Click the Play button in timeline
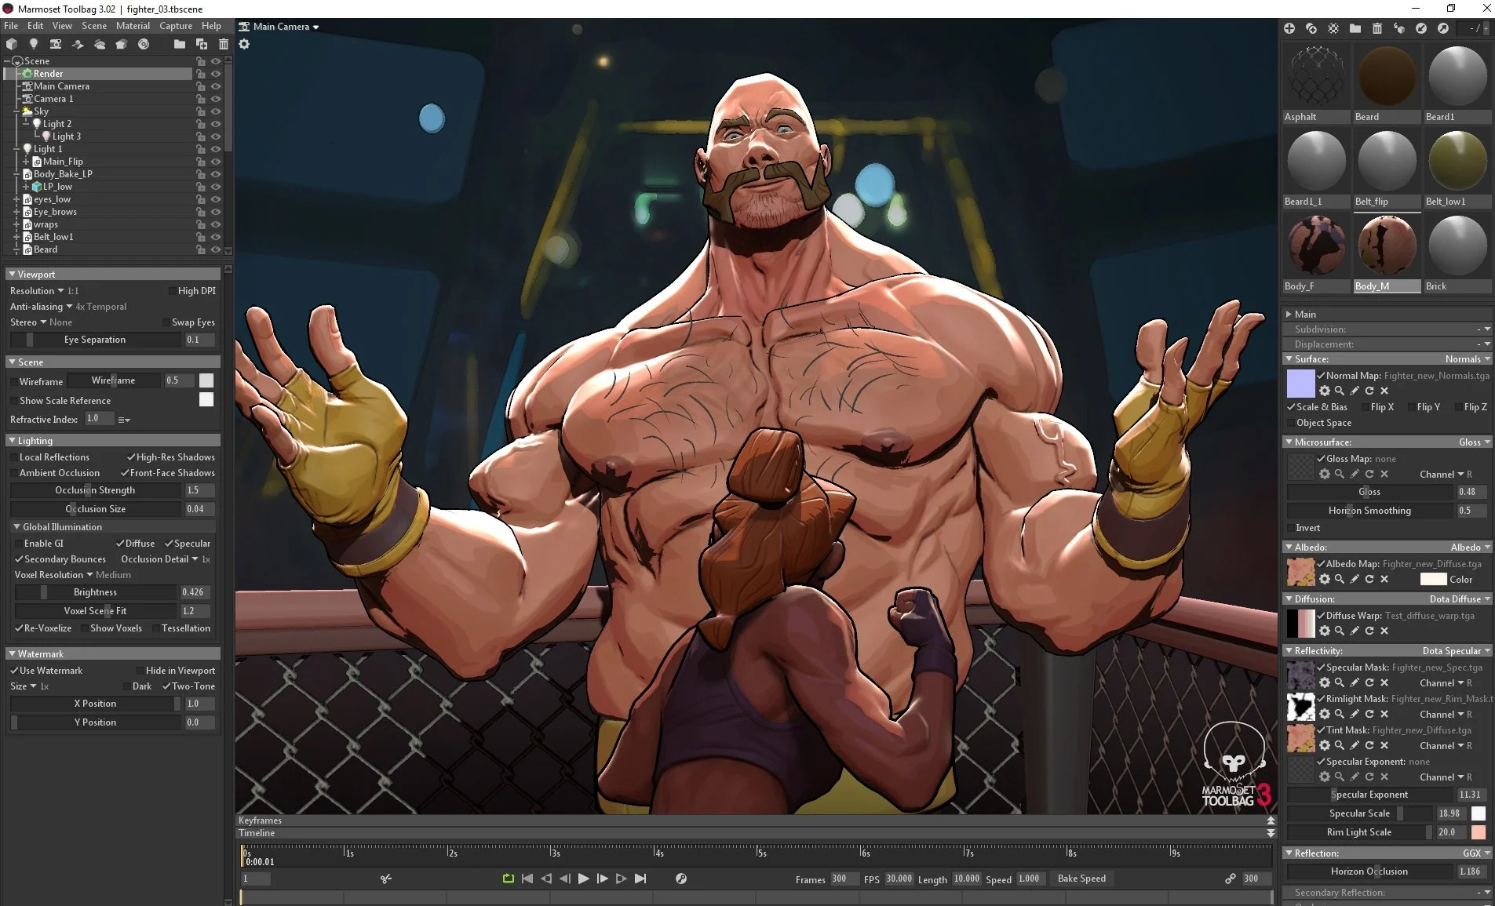 (x=584, y=879)
